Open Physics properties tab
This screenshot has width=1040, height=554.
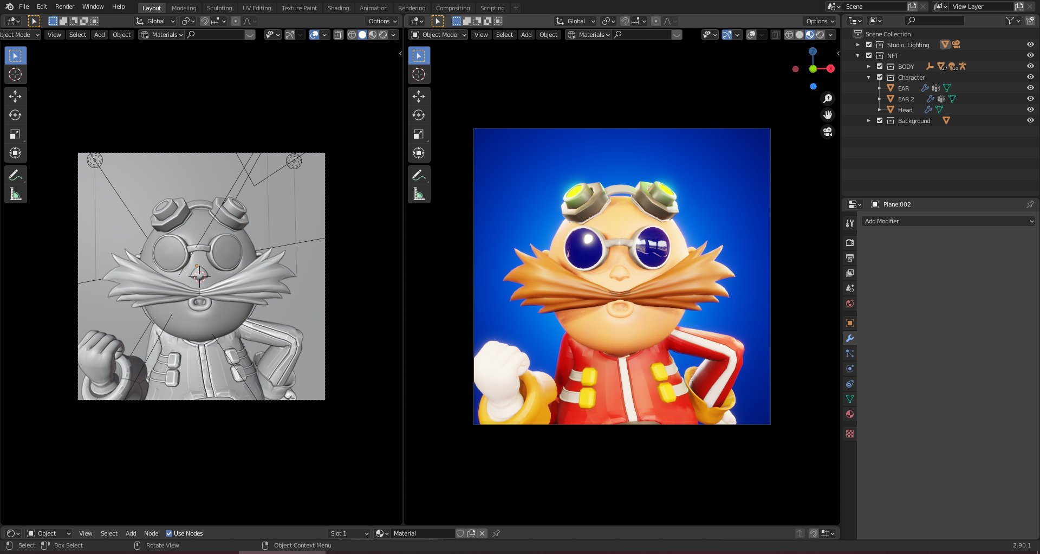click(850, 369)
